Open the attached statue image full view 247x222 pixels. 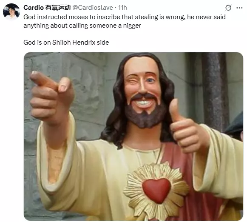pos(133,136)
